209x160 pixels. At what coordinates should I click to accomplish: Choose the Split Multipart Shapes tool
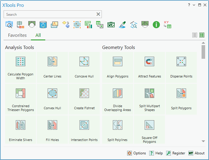pos(149,99)
